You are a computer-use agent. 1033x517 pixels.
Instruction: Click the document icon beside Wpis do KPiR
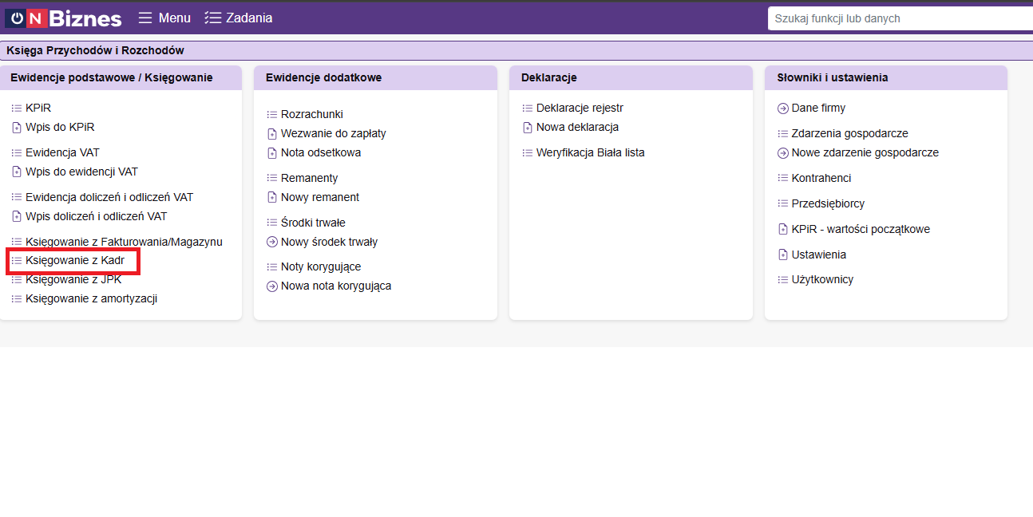coord(17,127)
